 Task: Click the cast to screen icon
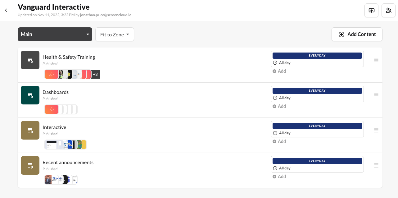point(371,11)
